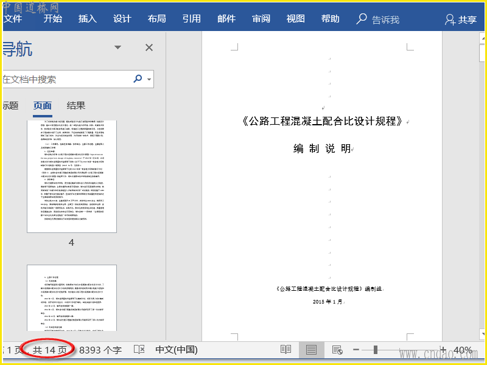Close the navigation pane
487x365 pixels.
click(149, 47)
